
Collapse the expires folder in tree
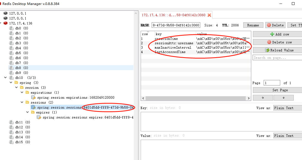(28, 112)
